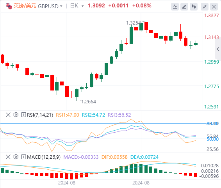Select the pencil drawing tool
221x188 pixels.
tap(184, 7)
